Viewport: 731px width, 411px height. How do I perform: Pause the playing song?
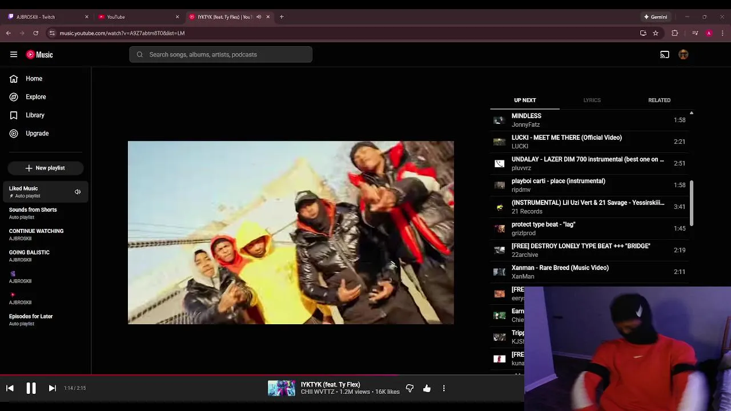(x=31, y=388)
